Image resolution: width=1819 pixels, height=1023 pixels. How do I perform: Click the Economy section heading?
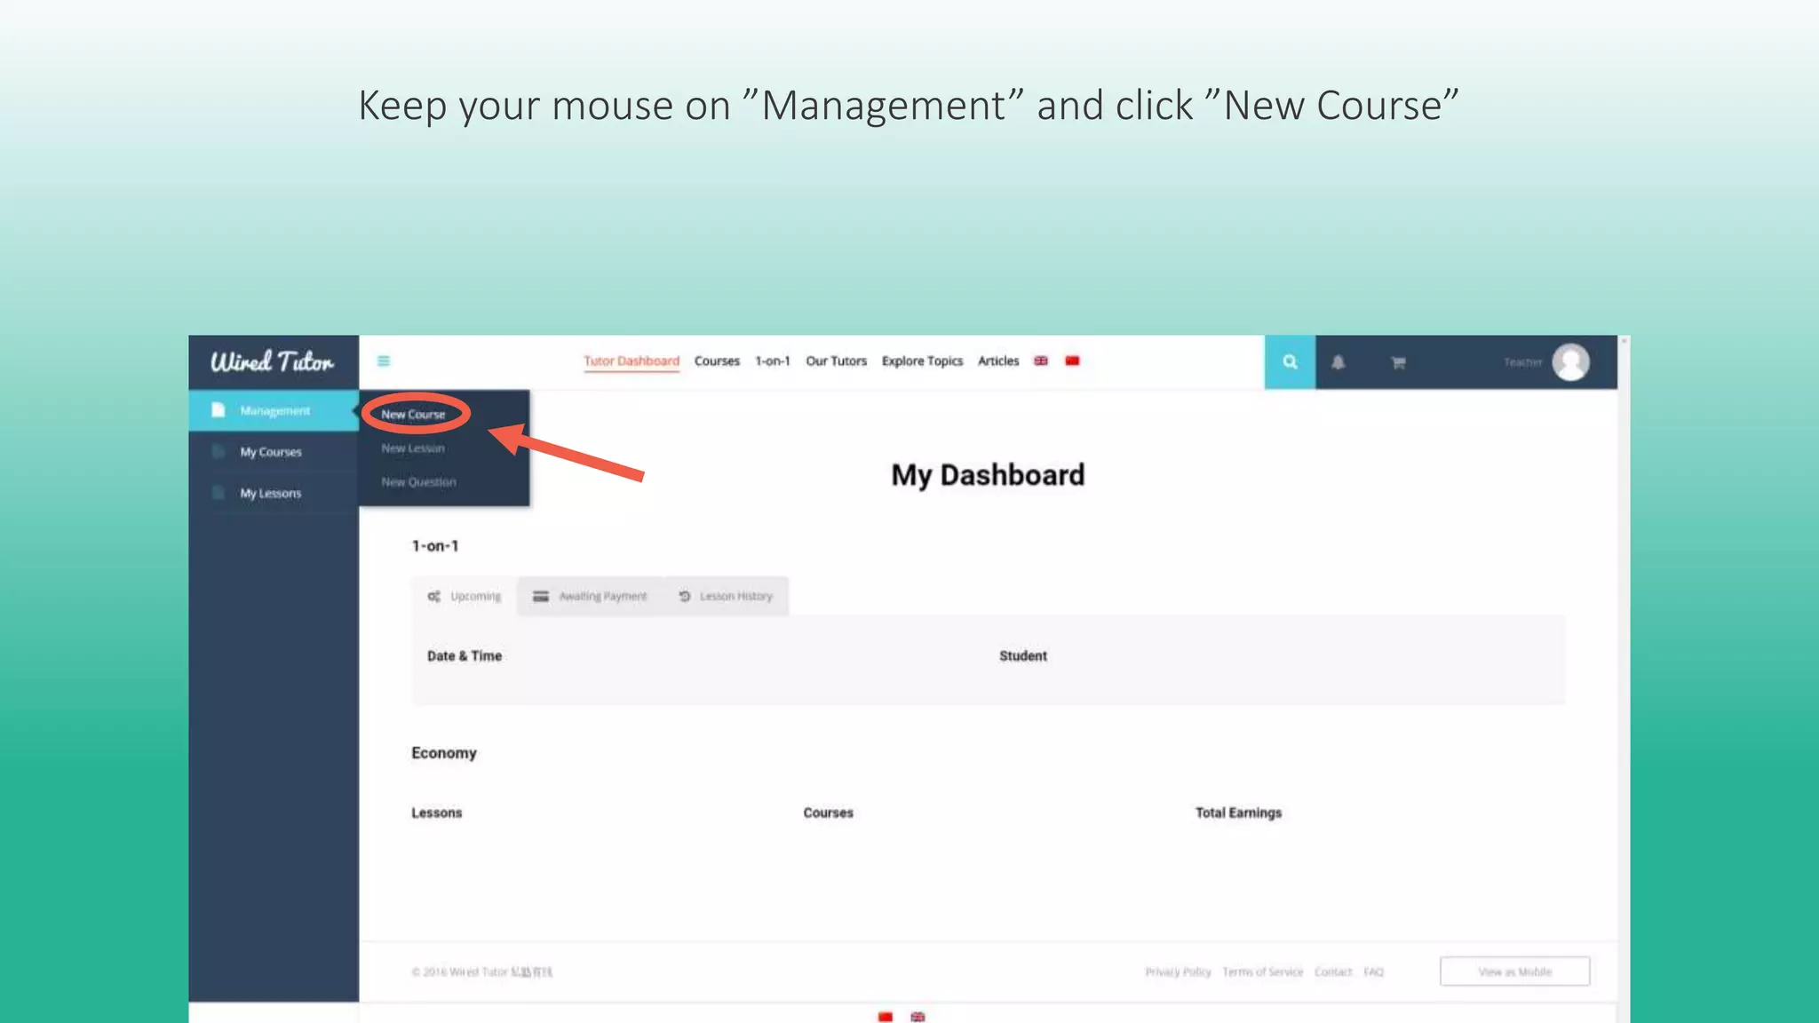coord(444,753)
